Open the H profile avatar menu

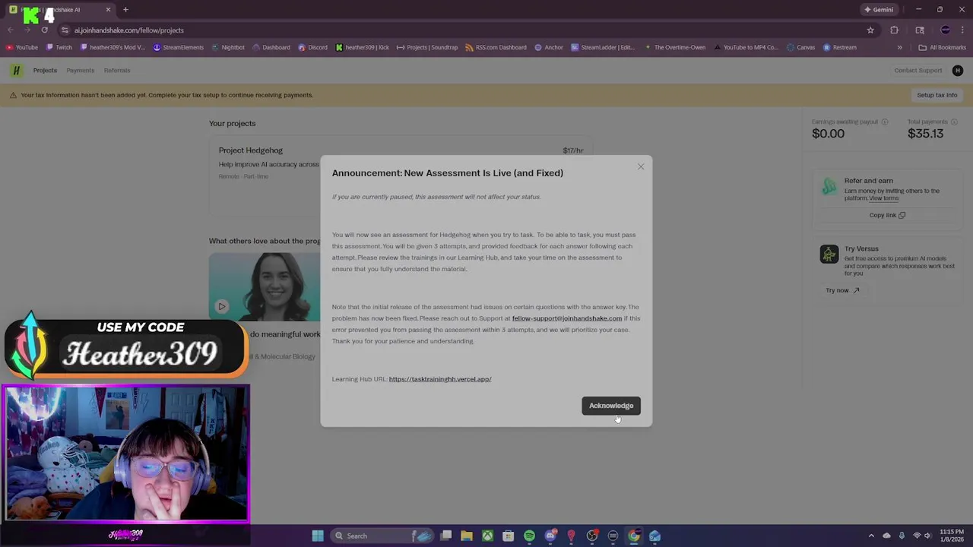tap(957, 71)
